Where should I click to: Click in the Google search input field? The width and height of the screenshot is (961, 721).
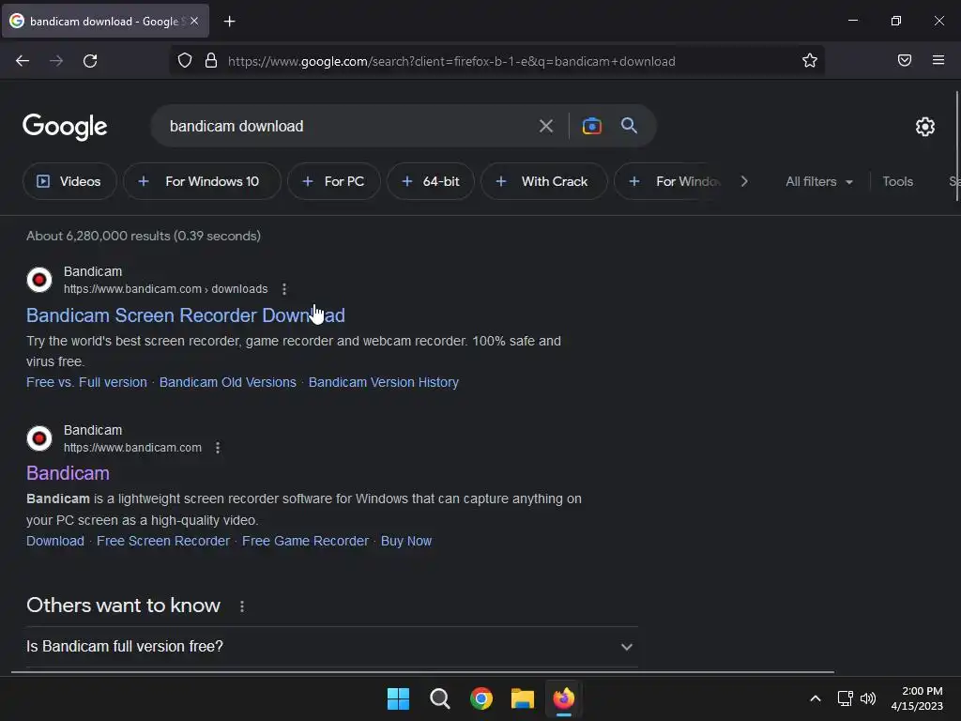point(349,127)
